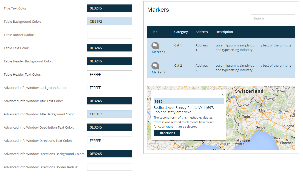Image resolution: width=303 pixels, height=177 pixels.
Task: Sort table by Title column header
Action: coord(154,32)
